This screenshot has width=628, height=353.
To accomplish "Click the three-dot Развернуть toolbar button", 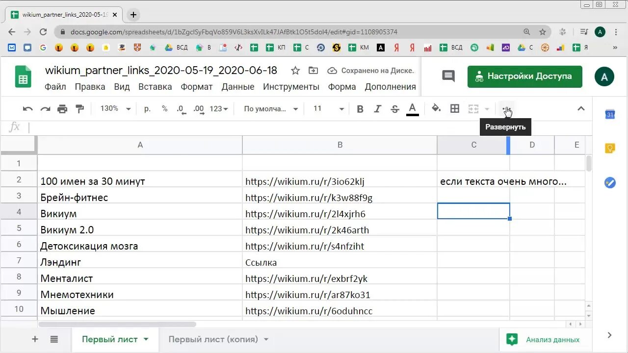I will tap(507, 109).
